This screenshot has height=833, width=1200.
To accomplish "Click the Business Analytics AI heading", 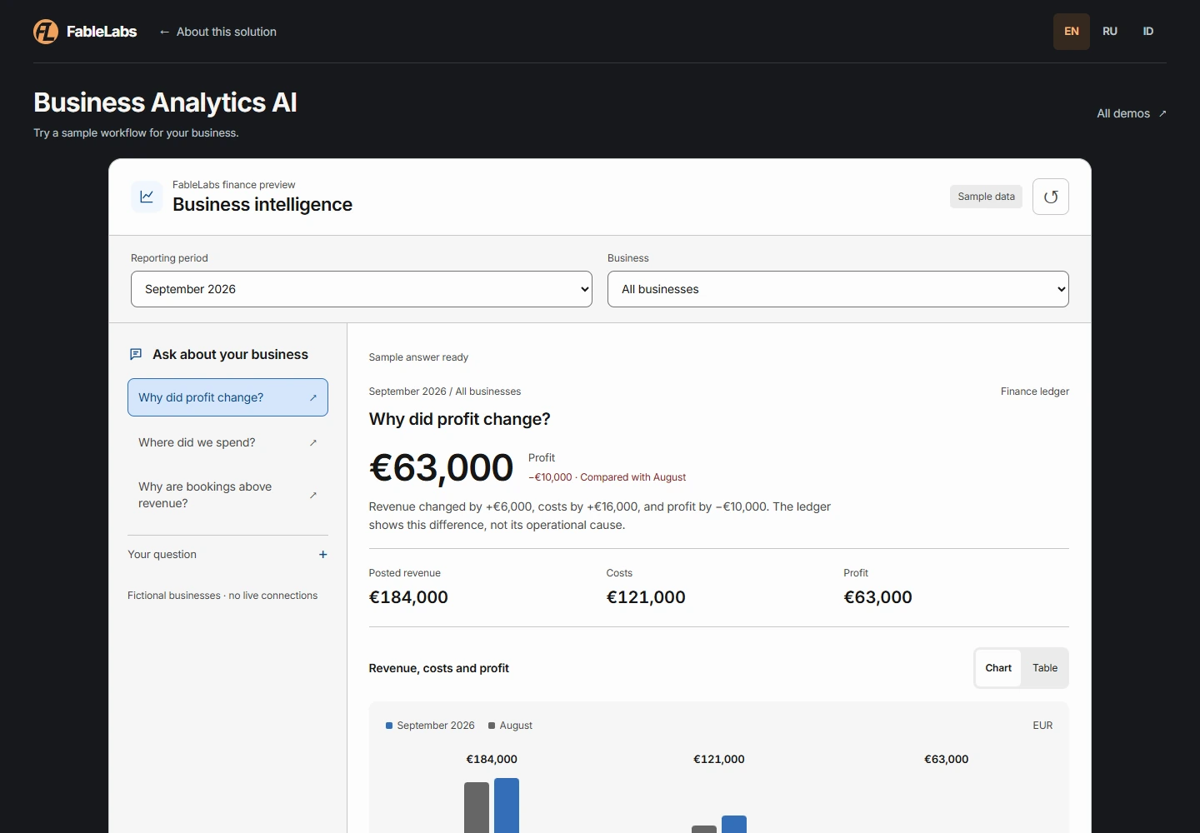I will pyautogui.click(x=165, y=102).
